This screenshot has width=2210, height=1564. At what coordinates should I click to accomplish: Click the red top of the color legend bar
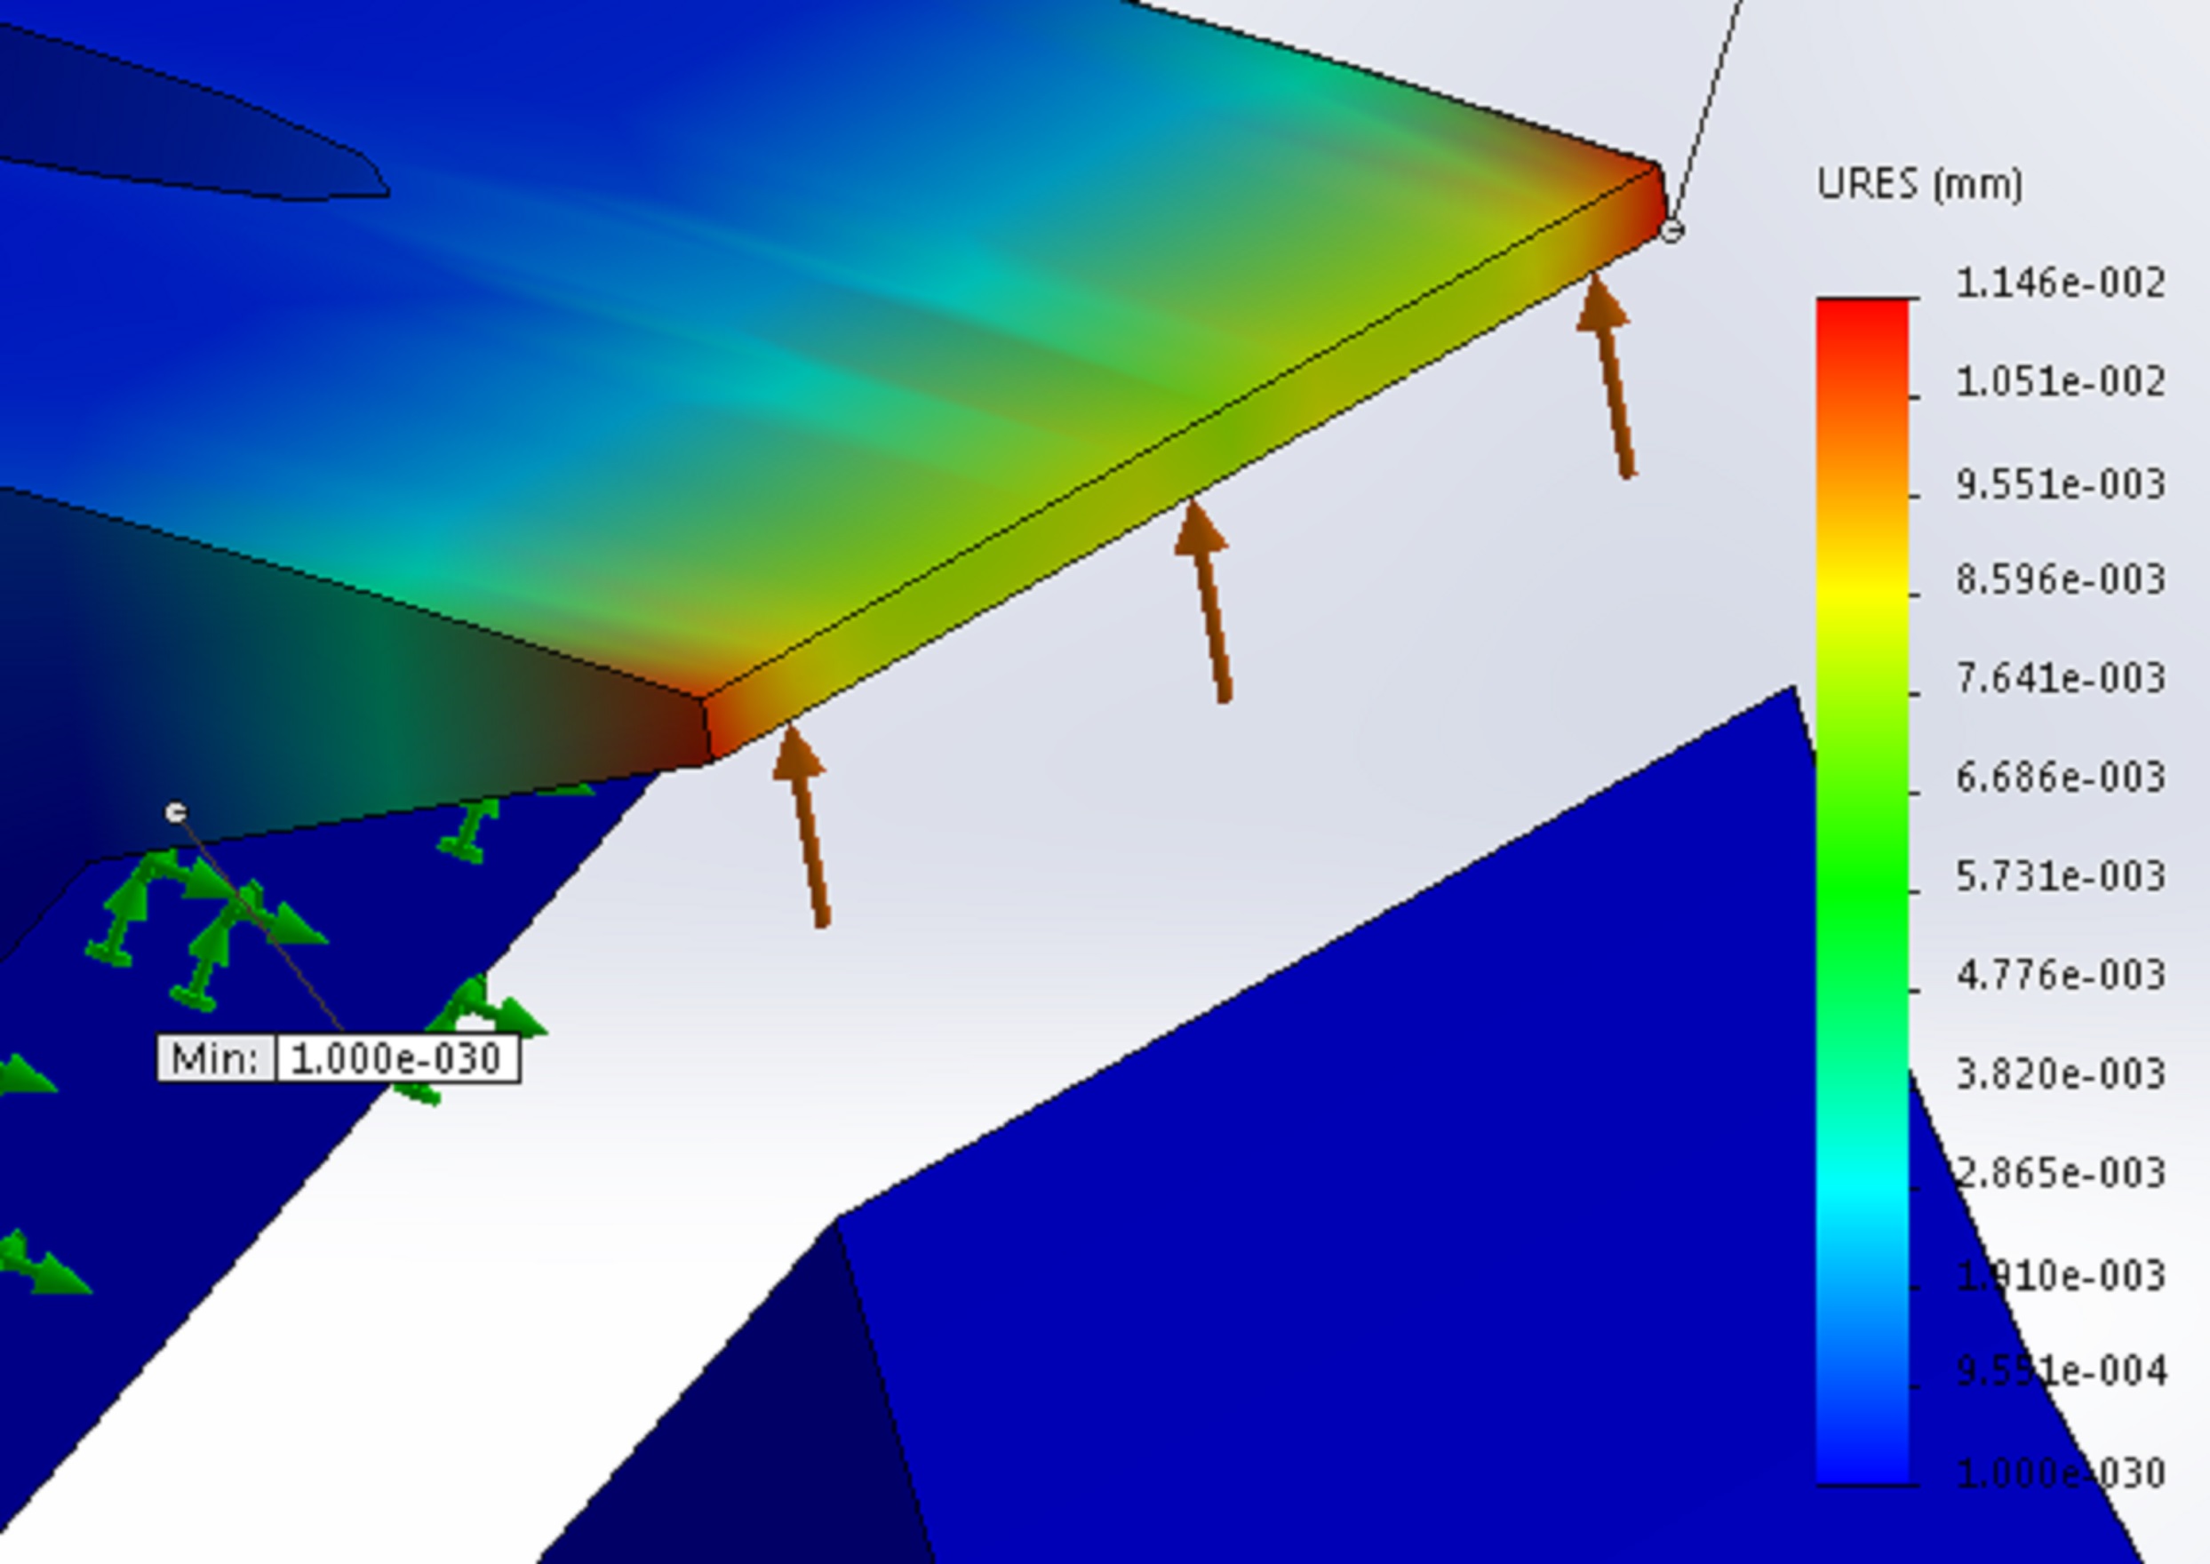1863,327
